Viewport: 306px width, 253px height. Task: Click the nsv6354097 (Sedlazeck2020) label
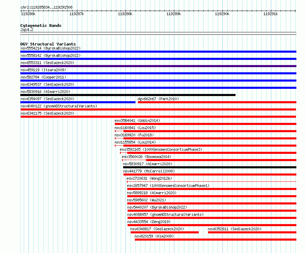pyautogui.click(x=47, y=99)
